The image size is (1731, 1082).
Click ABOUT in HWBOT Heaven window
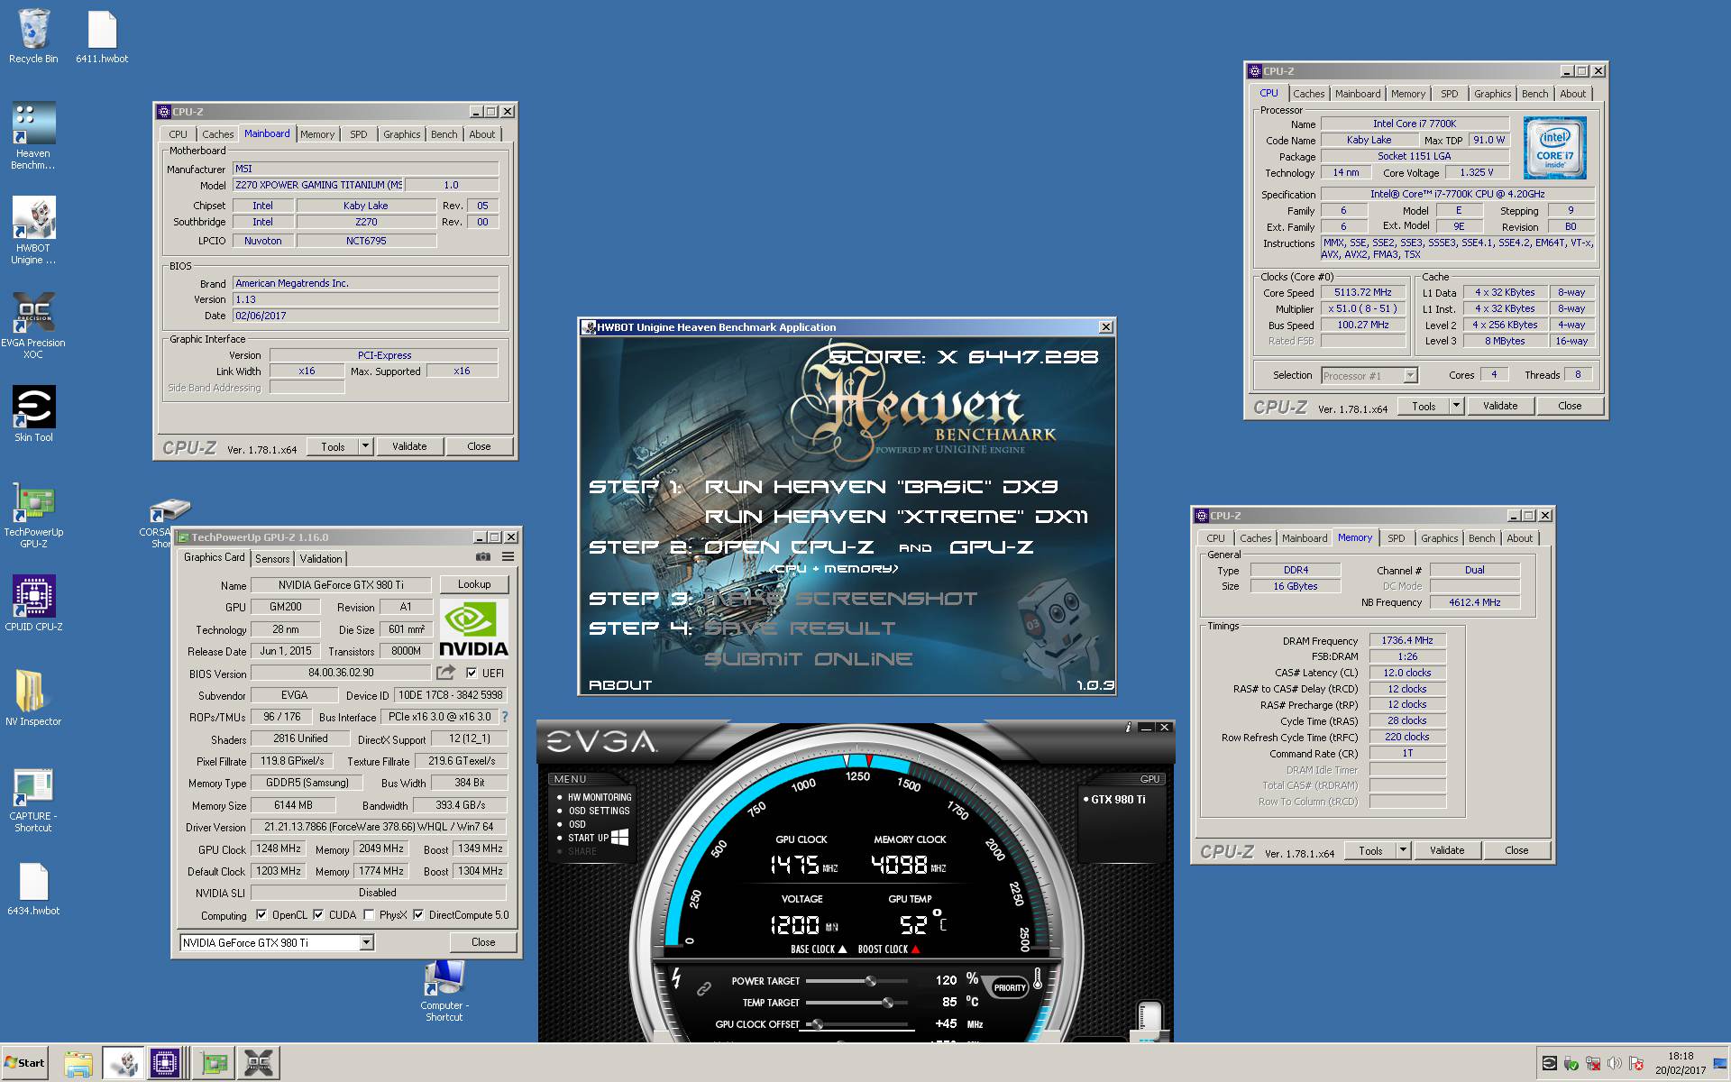point(620,685)
